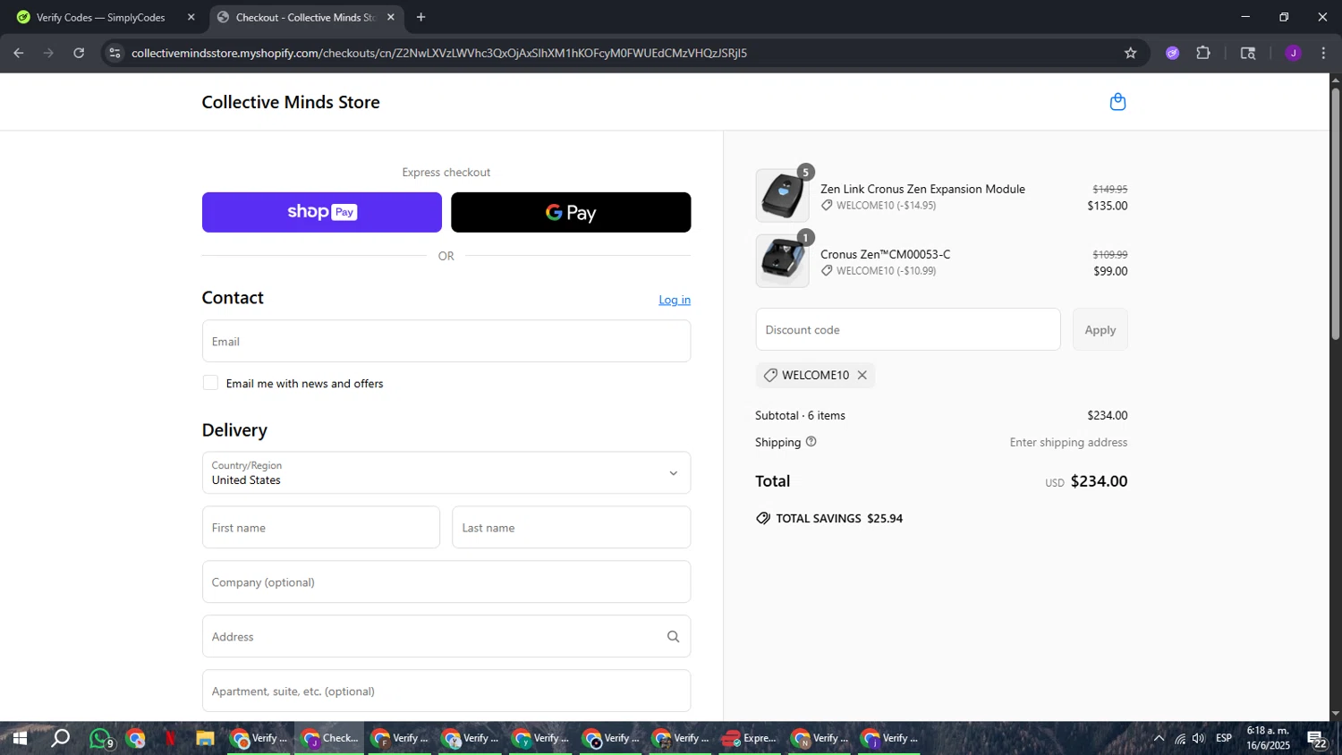Open the network icon in system tray
This screenshot has width=1342, height=755.
[x=1179, y=739]
